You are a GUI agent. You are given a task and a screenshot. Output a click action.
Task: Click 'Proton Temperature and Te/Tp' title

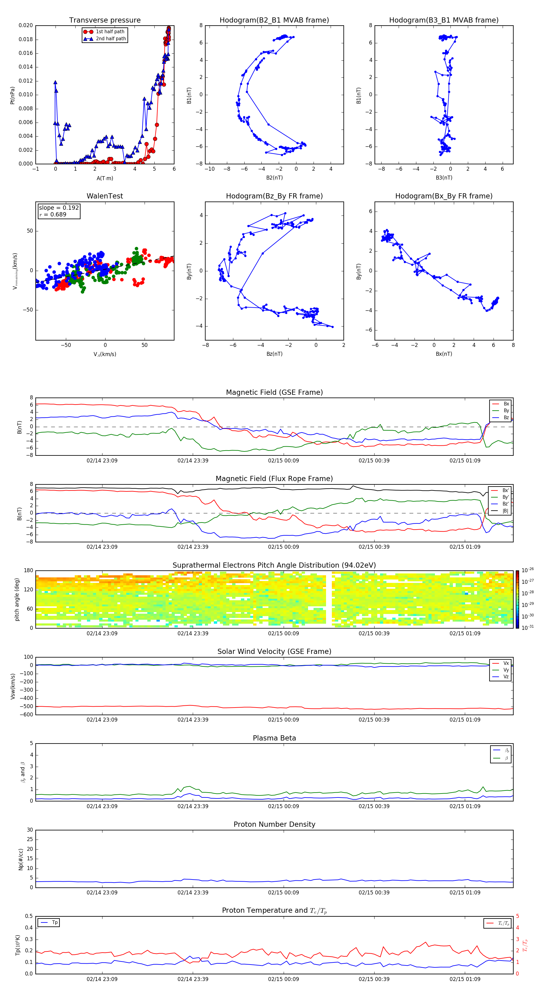[274, 911]
